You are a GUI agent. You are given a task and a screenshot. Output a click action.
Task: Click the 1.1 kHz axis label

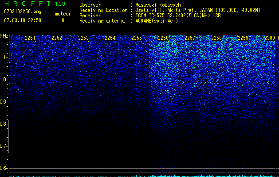(4, 58)
